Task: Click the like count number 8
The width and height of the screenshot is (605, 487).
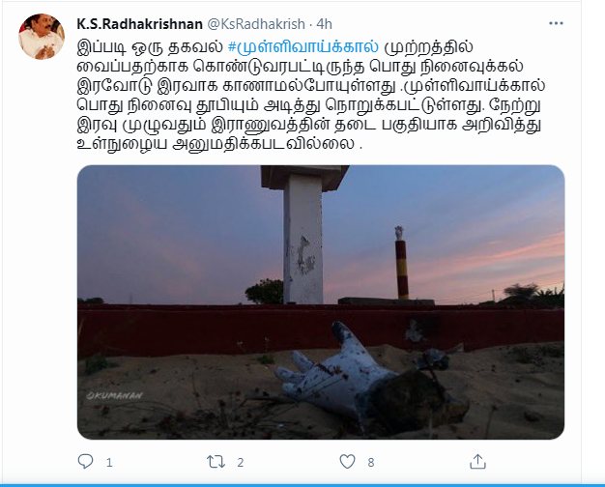Action: pos(371,462)
